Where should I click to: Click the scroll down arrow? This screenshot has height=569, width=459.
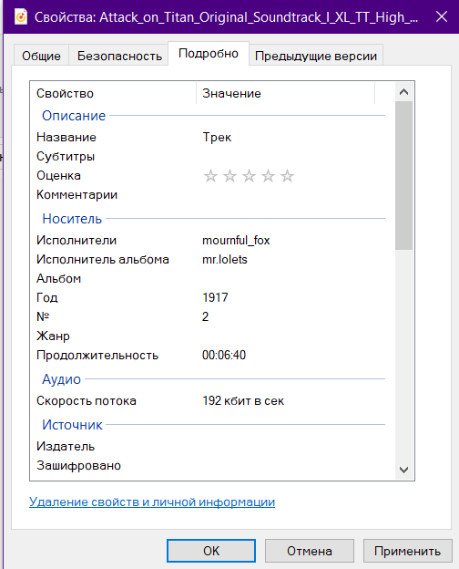[x=403, y=470]
